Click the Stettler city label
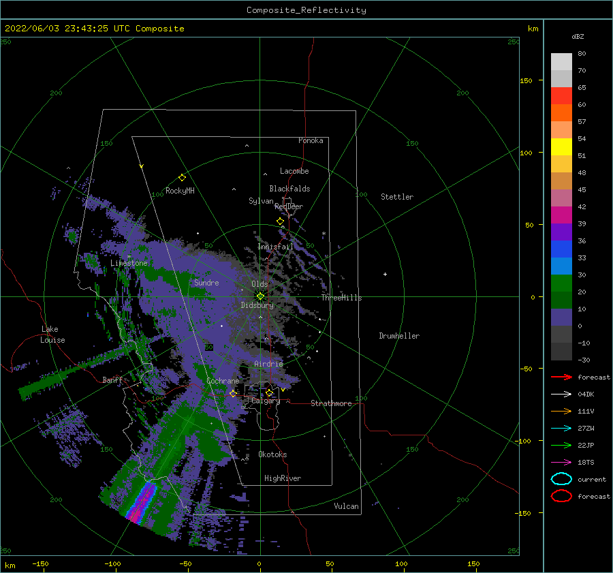The height and width of the screenshot is (573, 613). 397,197
